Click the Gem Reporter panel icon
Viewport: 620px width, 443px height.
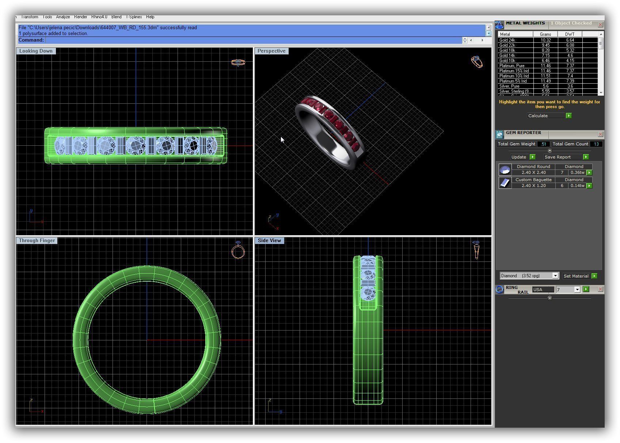click(x=499, y=134)
